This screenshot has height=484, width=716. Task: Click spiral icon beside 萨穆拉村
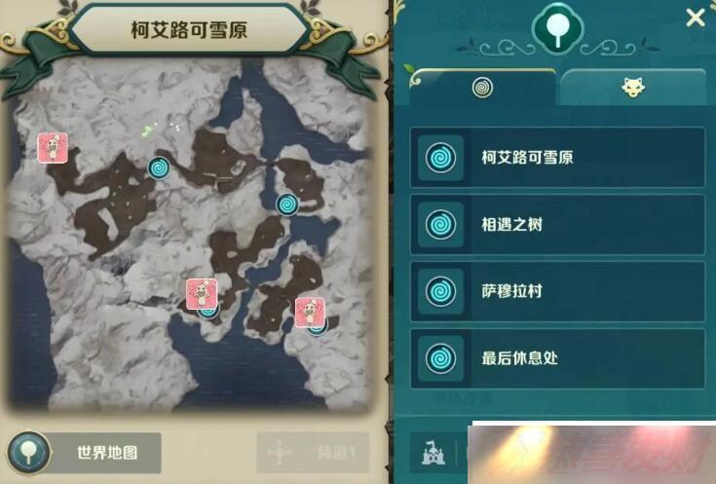(440, 291)
